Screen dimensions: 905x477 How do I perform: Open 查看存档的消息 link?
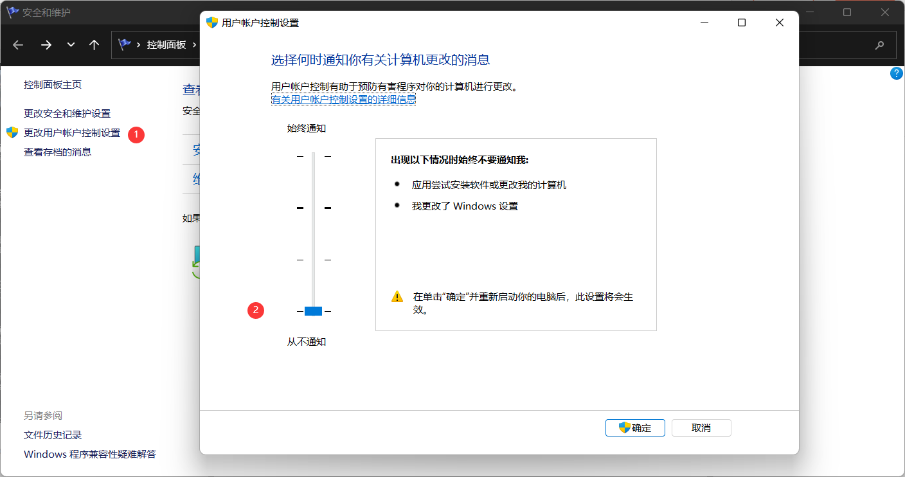tap(58, 152)
